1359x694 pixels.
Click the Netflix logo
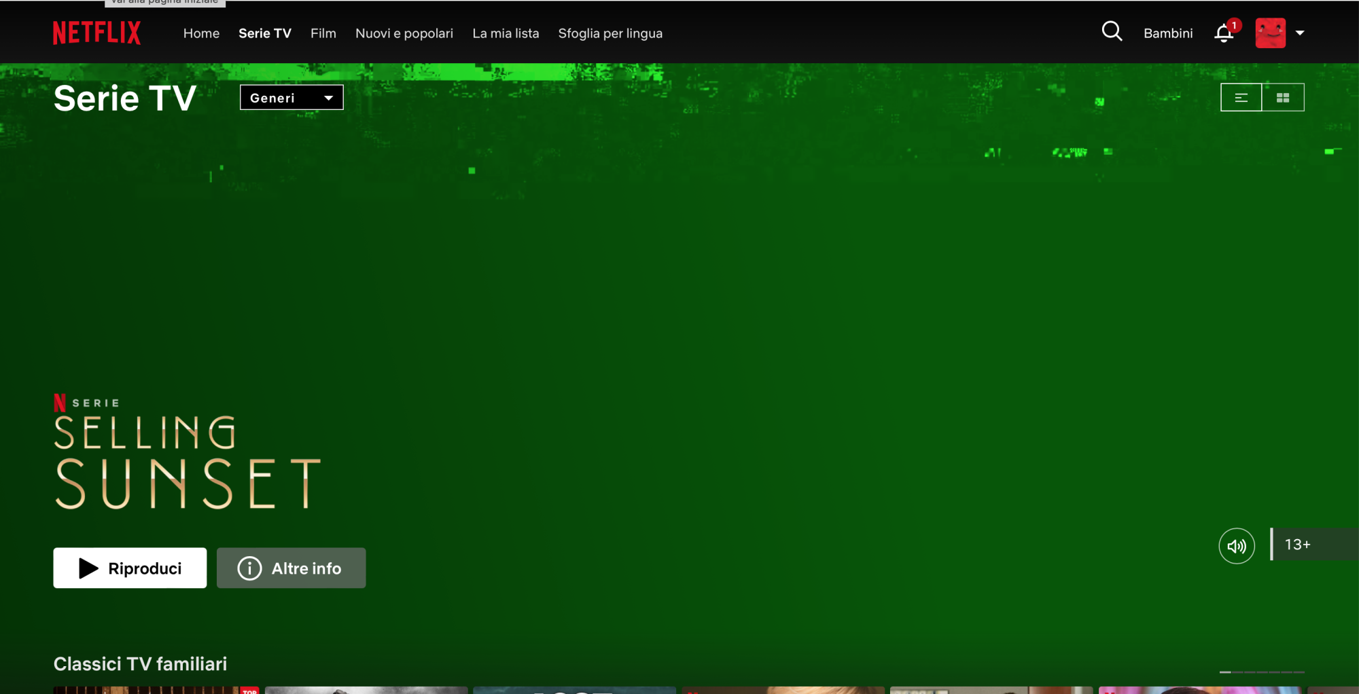click(x=97, y=33)
